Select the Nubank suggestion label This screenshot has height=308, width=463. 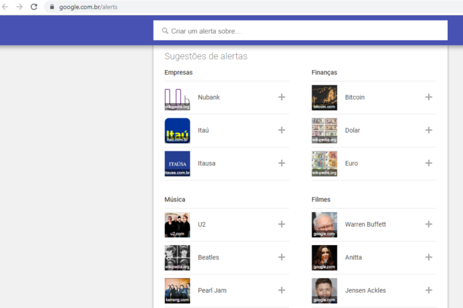209,97
